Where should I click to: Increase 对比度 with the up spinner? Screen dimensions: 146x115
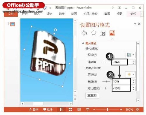(133, 87)
